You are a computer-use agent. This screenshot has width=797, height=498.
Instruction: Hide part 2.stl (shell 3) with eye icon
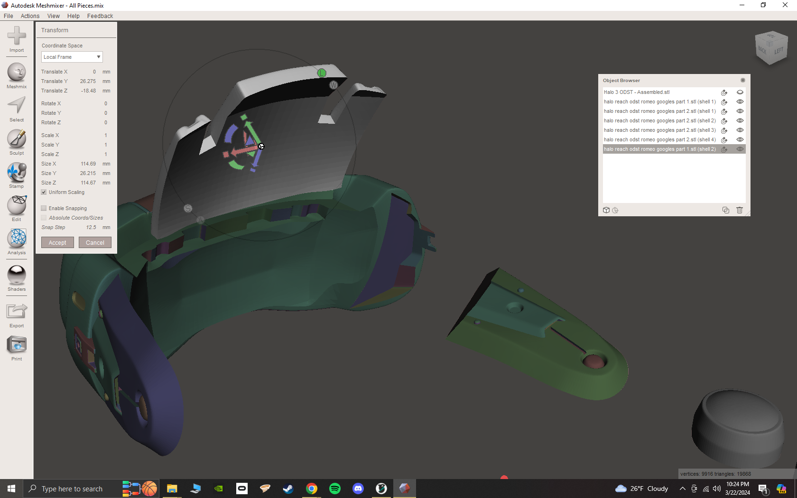click(740, 130)
